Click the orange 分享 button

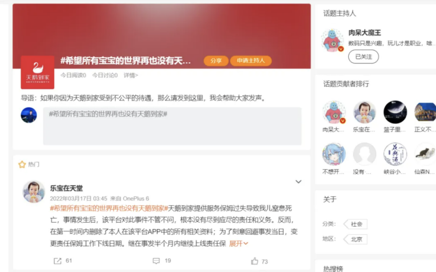pos(216,61)
